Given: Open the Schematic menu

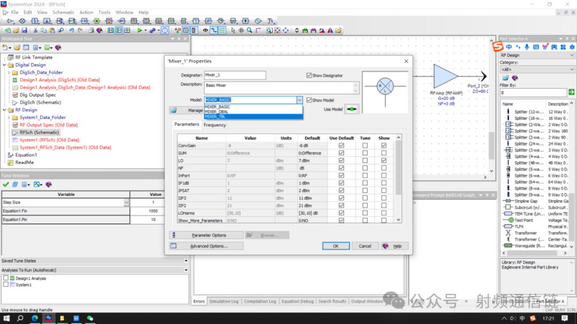Looking at the screenshot, I should click(x=63, y=12).
